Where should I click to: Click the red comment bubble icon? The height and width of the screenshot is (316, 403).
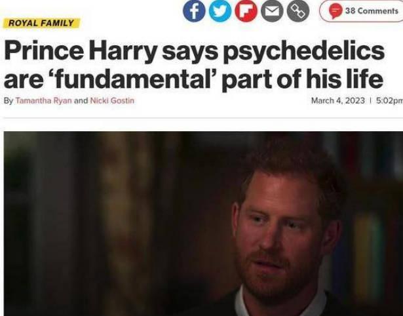[336, 11]
